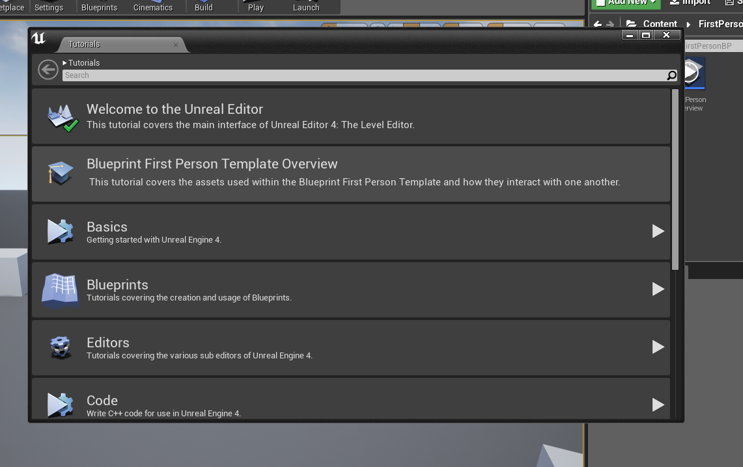The height and width of the screenshot is (467, 743).
Task: Expand the Code tutorials arrow
Action: tap(658, 405)
